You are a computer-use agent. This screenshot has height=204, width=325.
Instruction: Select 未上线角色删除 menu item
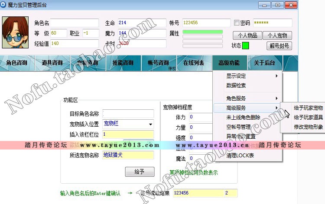click(248, 117)
